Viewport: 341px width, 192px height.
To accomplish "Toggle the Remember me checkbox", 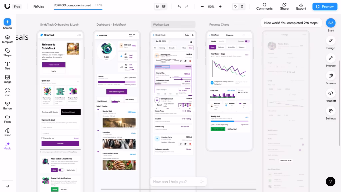I will [42, 138].
